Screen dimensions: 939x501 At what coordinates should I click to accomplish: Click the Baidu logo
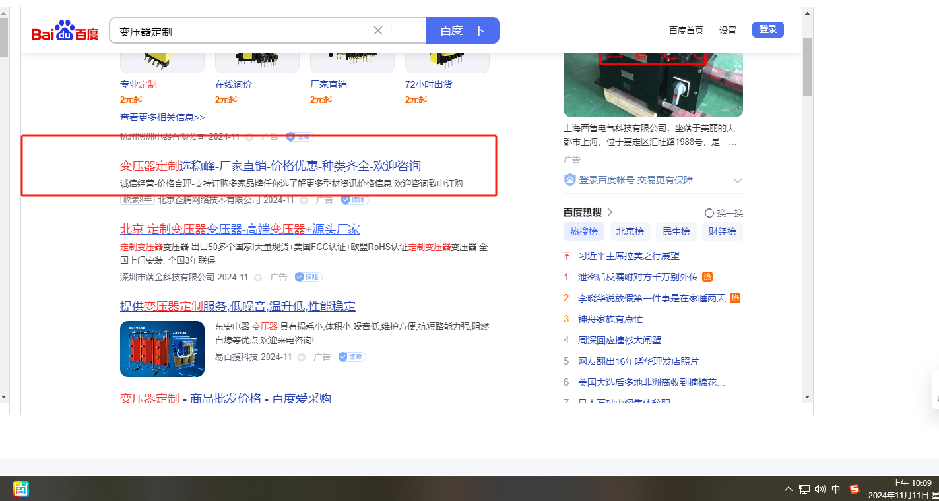pos(65,31)
